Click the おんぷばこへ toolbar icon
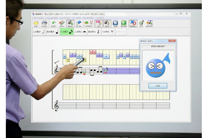208x138 pixels. point(149,24)
